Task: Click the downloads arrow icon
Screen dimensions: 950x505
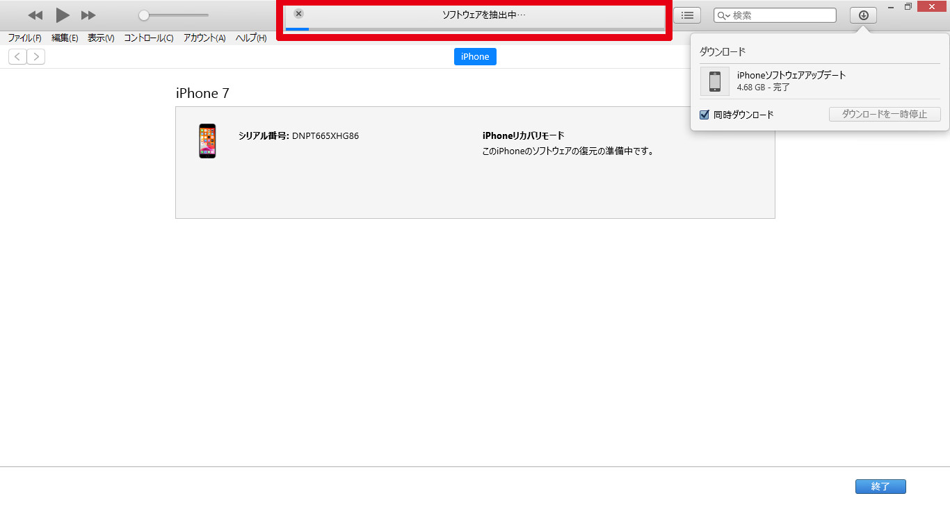Action: pos(863,15)
